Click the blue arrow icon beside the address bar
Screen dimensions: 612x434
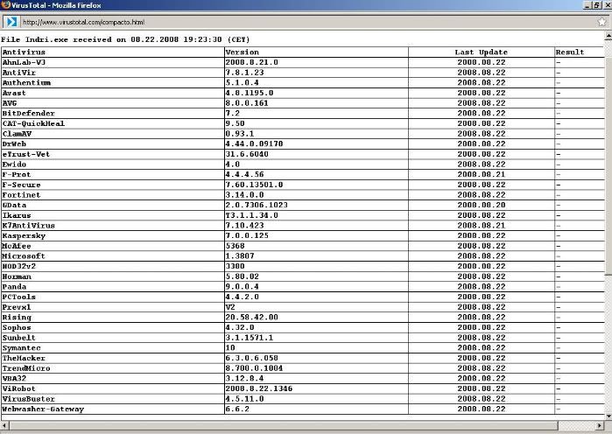11,22
